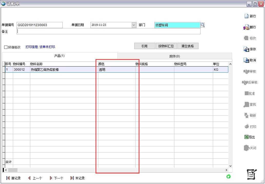Click the horizontal scrollbar right arrow
Image resolution: width=265 pixels, height=184 pixels.
226,170
